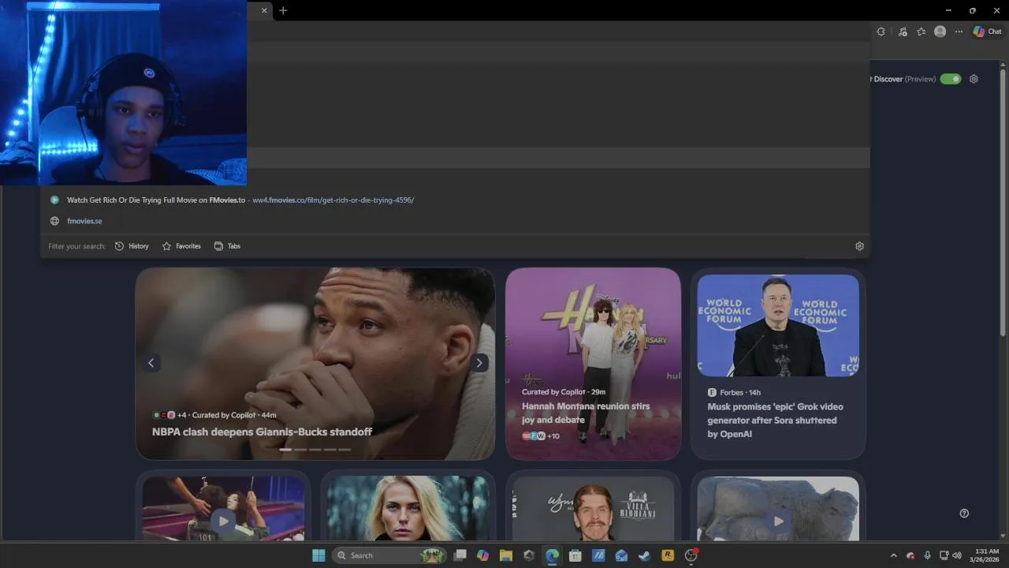Open the page settings gear near Discover

click(974, 79)
